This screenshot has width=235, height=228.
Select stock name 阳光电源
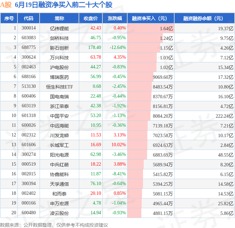59,155
